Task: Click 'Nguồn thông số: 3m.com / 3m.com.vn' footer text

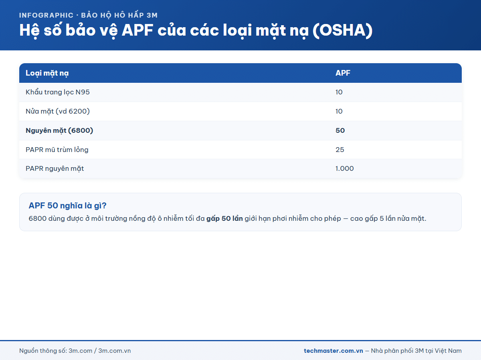Action: [x=75, y=351]
